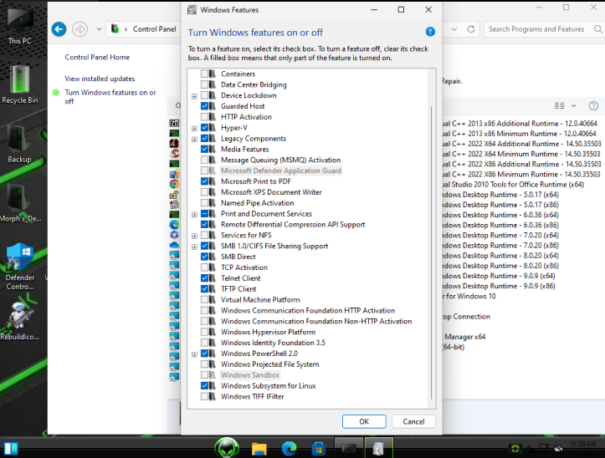This screenshot has width=605, height=458.
Task: Open the View installed updates link
Action: pyautogui.click(x=100, y=79)
